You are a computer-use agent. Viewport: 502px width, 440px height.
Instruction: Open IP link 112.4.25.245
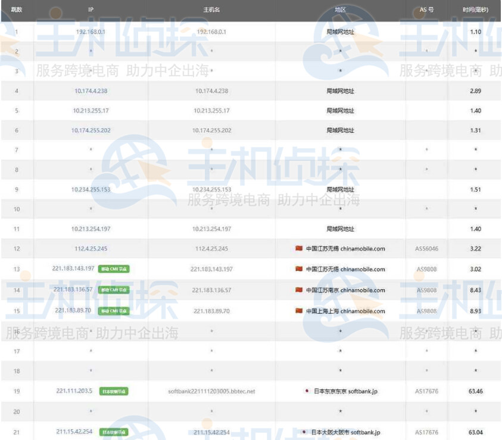[x=91, y=249]
